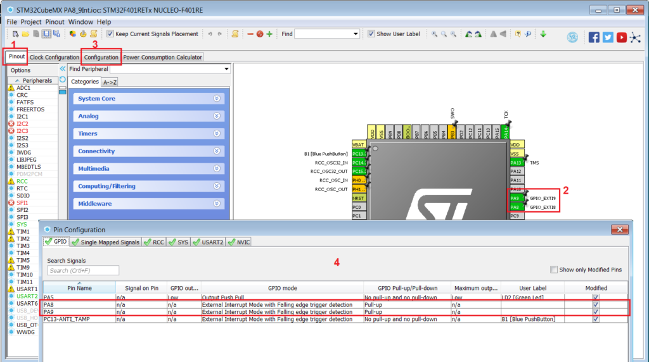This screenshot has height=362, width=649.
Task: Click the zoom in magnifier icon
Action: [x=434, y=34]
